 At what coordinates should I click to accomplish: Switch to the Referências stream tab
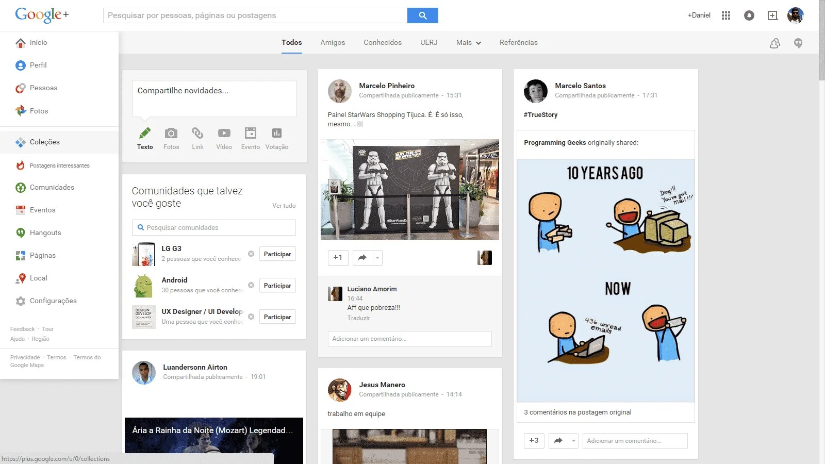pos(519,43)
